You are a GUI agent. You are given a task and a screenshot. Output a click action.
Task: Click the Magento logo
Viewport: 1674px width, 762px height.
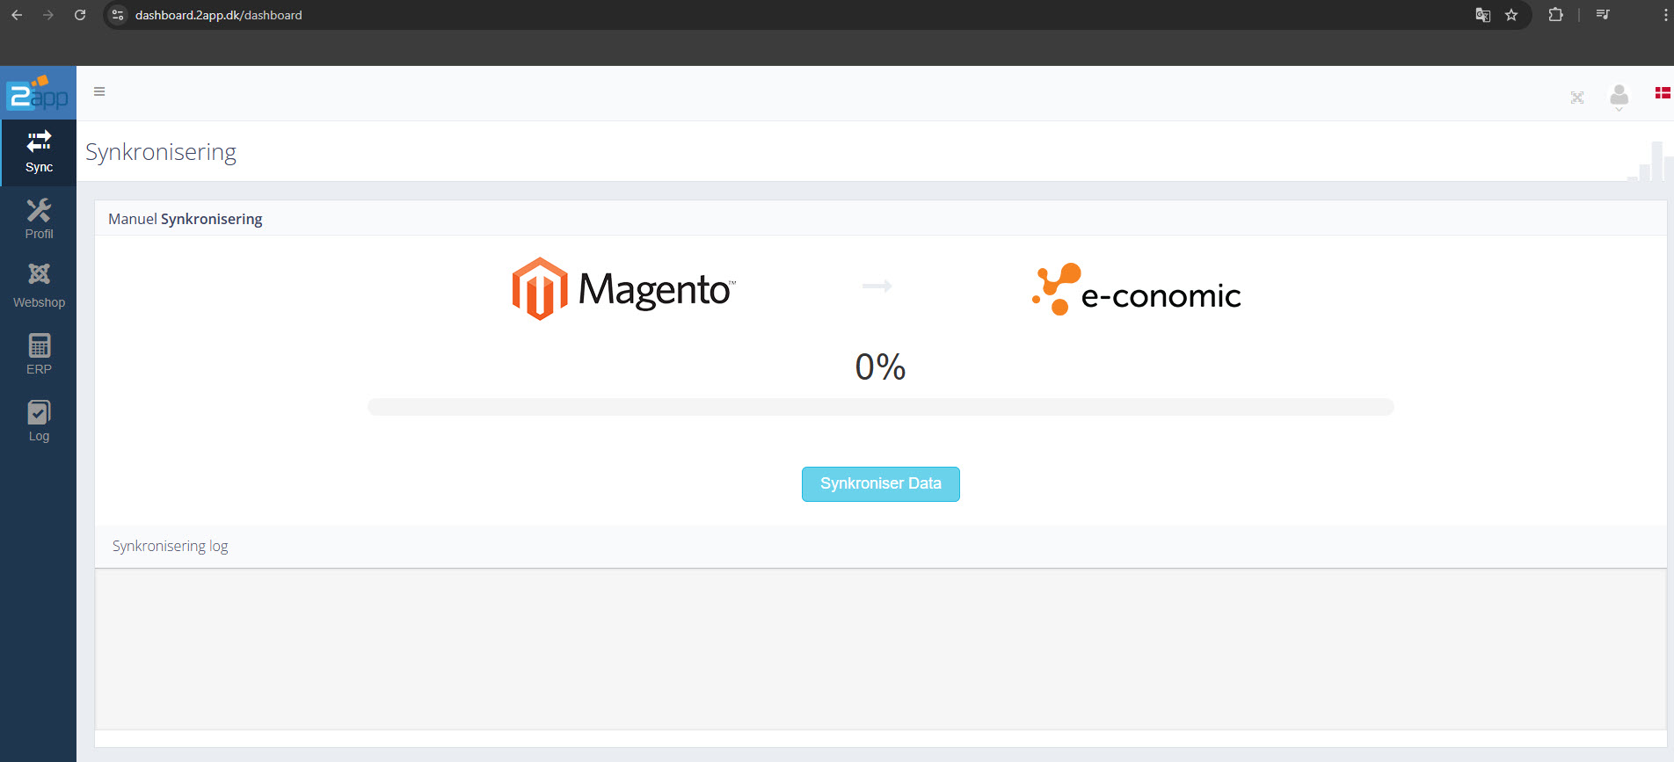click(x=623, y=289)
